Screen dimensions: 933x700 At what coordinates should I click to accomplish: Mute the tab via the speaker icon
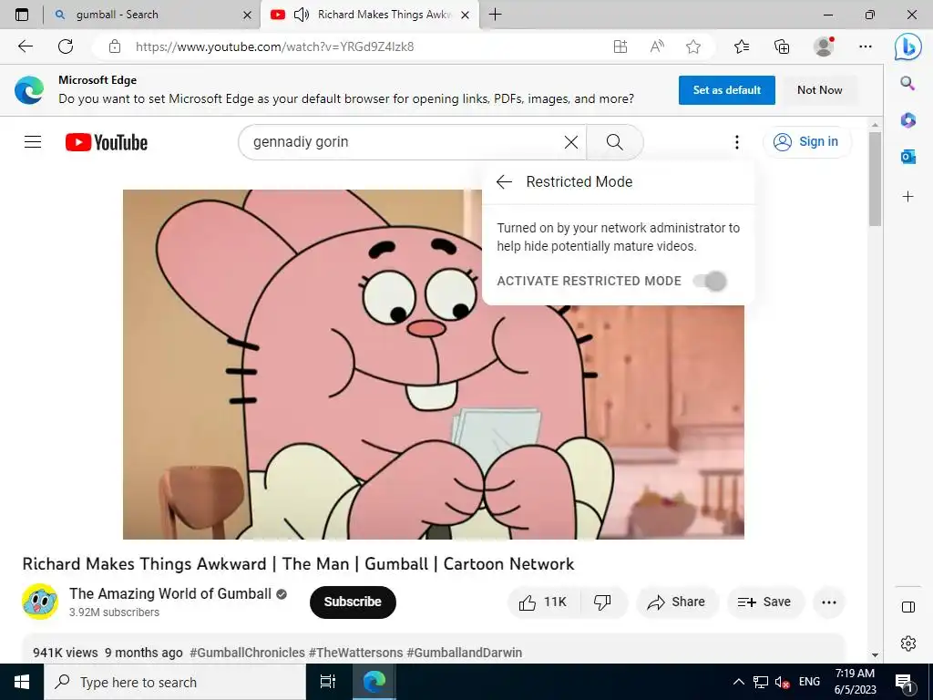(302, 15)
